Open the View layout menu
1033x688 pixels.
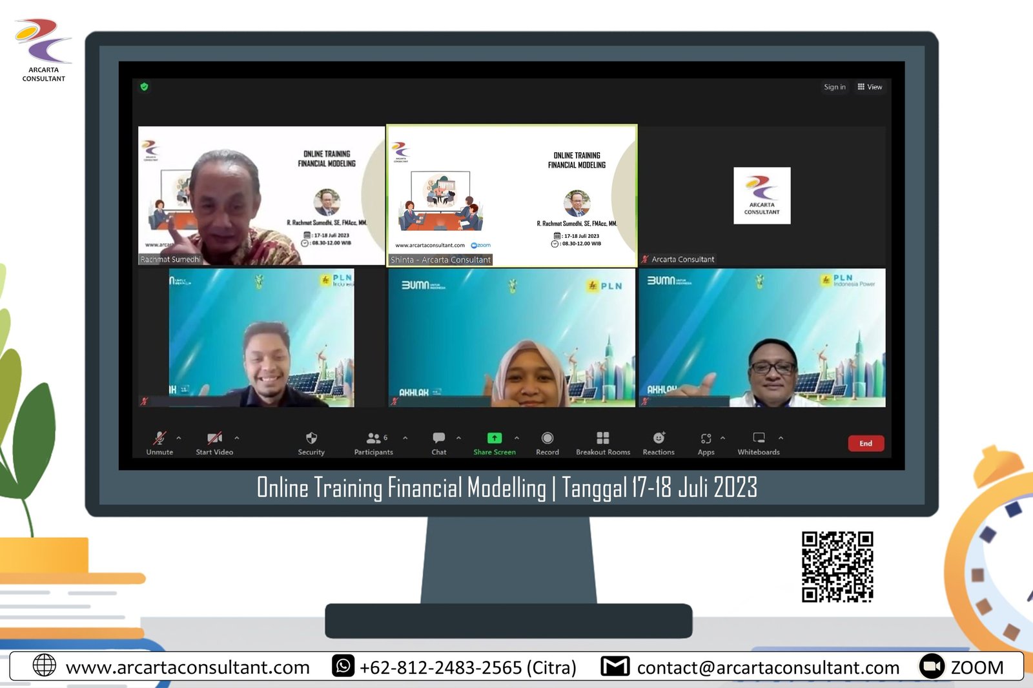pyautogui.click(x=870, y=87)
